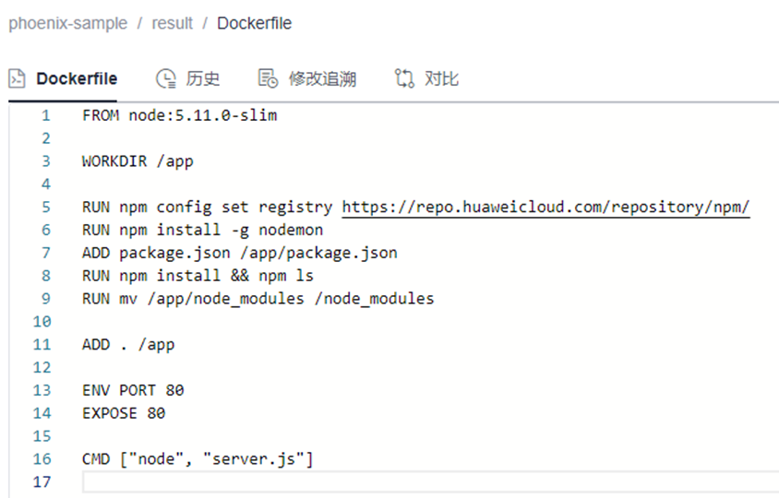Screen dimensions: 779x498
Task: Go to phoenix-sample in breadcrumb
Action: coord(68,23)
